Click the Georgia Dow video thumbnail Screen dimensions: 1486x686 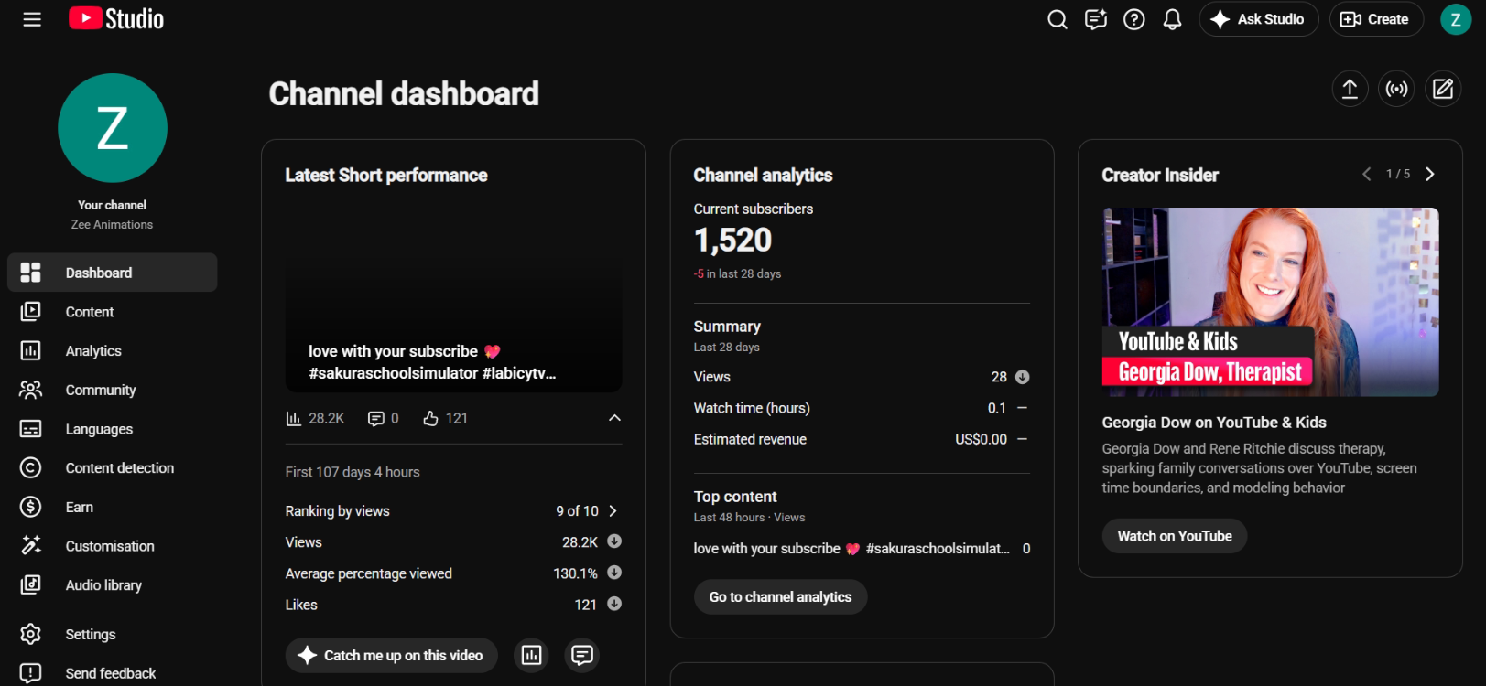(1271, 302)
